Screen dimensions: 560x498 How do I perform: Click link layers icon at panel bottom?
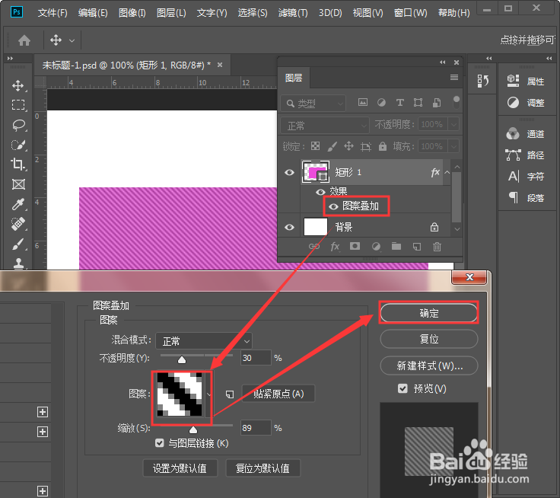click(x=314, y=246)
